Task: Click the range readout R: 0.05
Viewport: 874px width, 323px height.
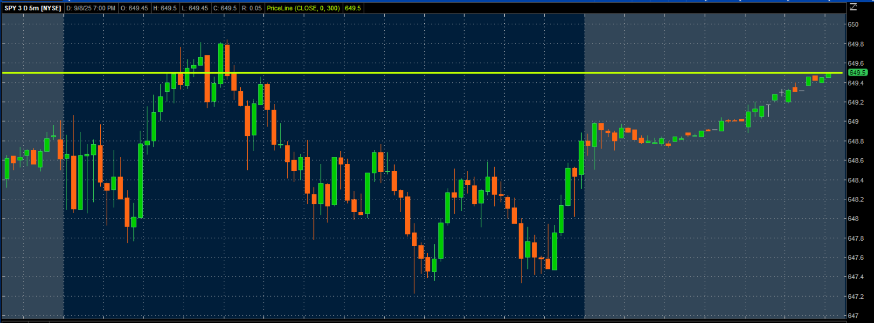Action: (252, 8)
